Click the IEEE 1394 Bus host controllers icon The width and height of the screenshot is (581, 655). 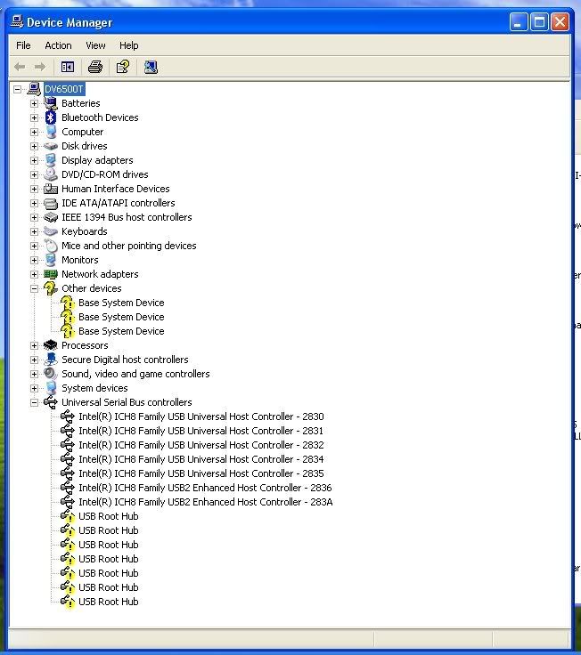click(x=51, y=217)
